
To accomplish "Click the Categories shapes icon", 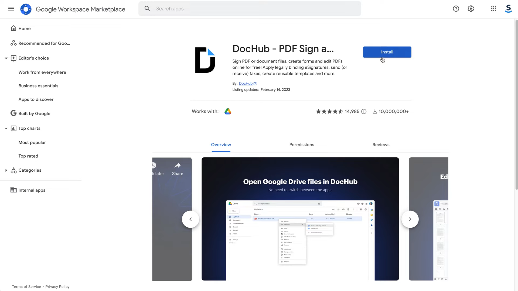I will [x=13, y=170].
